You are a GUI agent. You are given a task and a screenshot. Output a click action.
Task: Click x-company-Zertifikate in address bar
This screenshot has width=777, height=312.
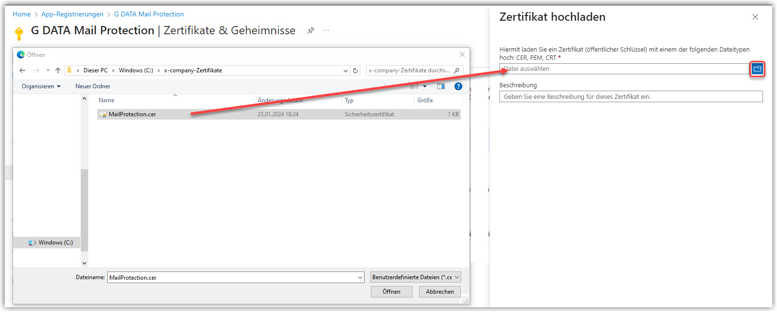193,70
